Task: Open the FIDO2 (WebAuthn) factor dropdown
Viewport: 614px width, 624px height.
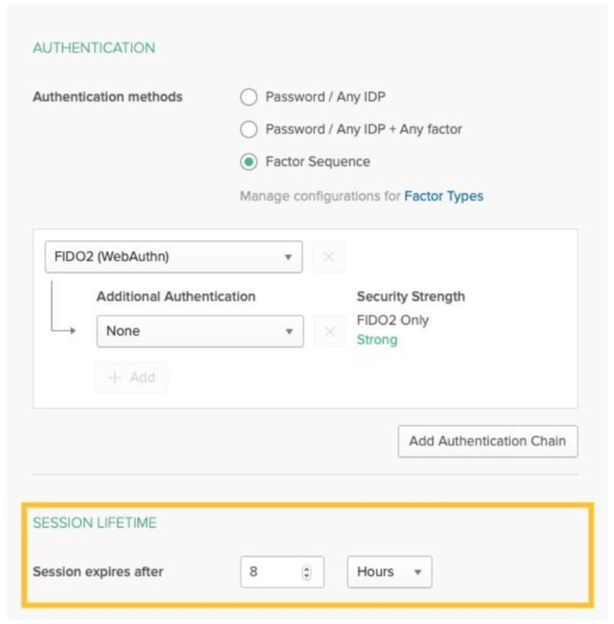Action: [173, 257]
